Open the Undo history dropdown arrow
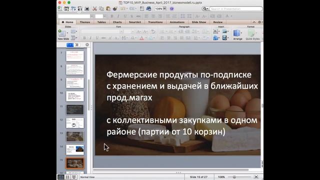 [x=126, y=8]
